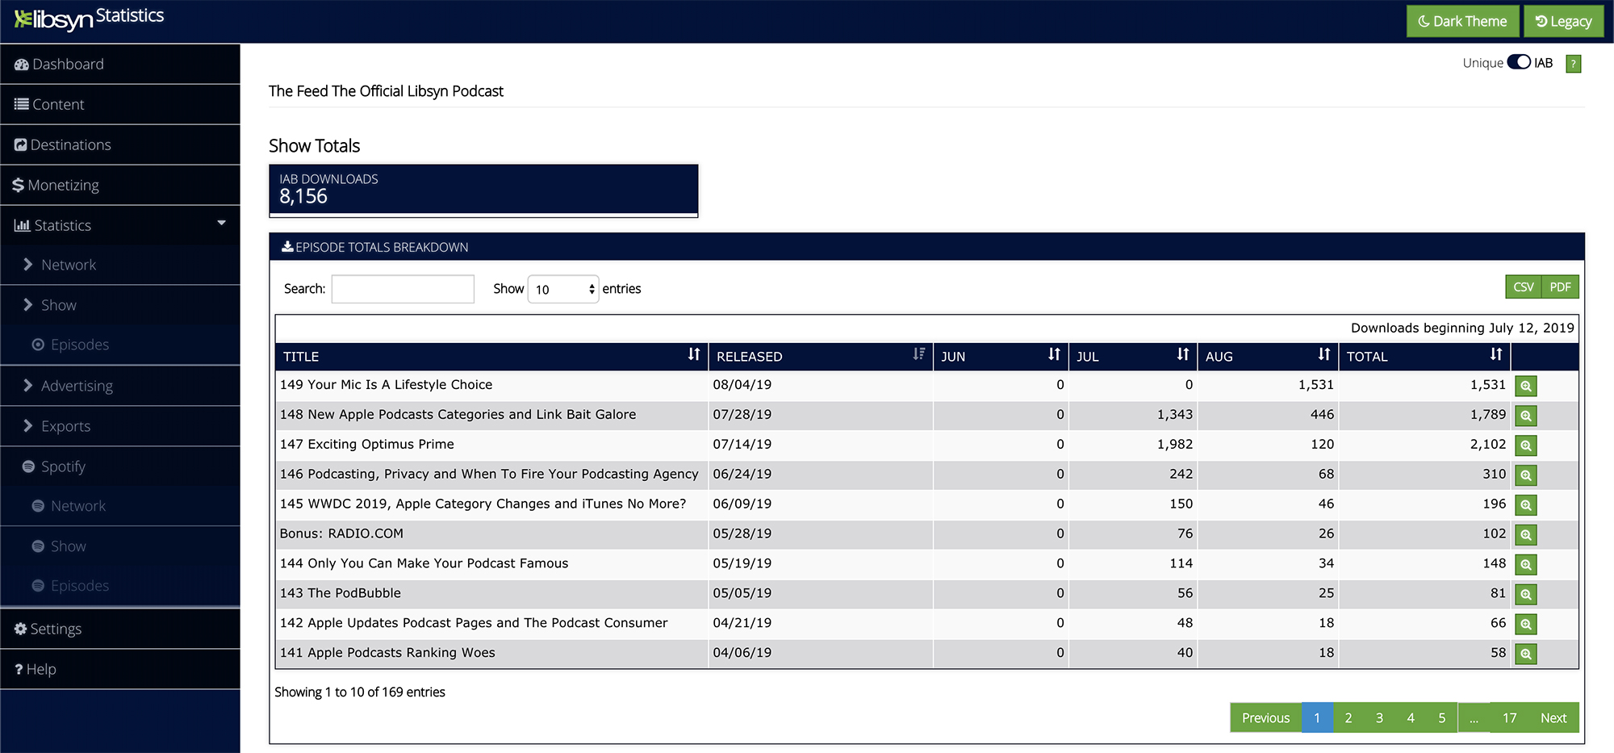This screenshot has width=1614, height=753.
Task: Click the total value 2,102 cell
Action: pyautogui.click(x=1424, y=445)
